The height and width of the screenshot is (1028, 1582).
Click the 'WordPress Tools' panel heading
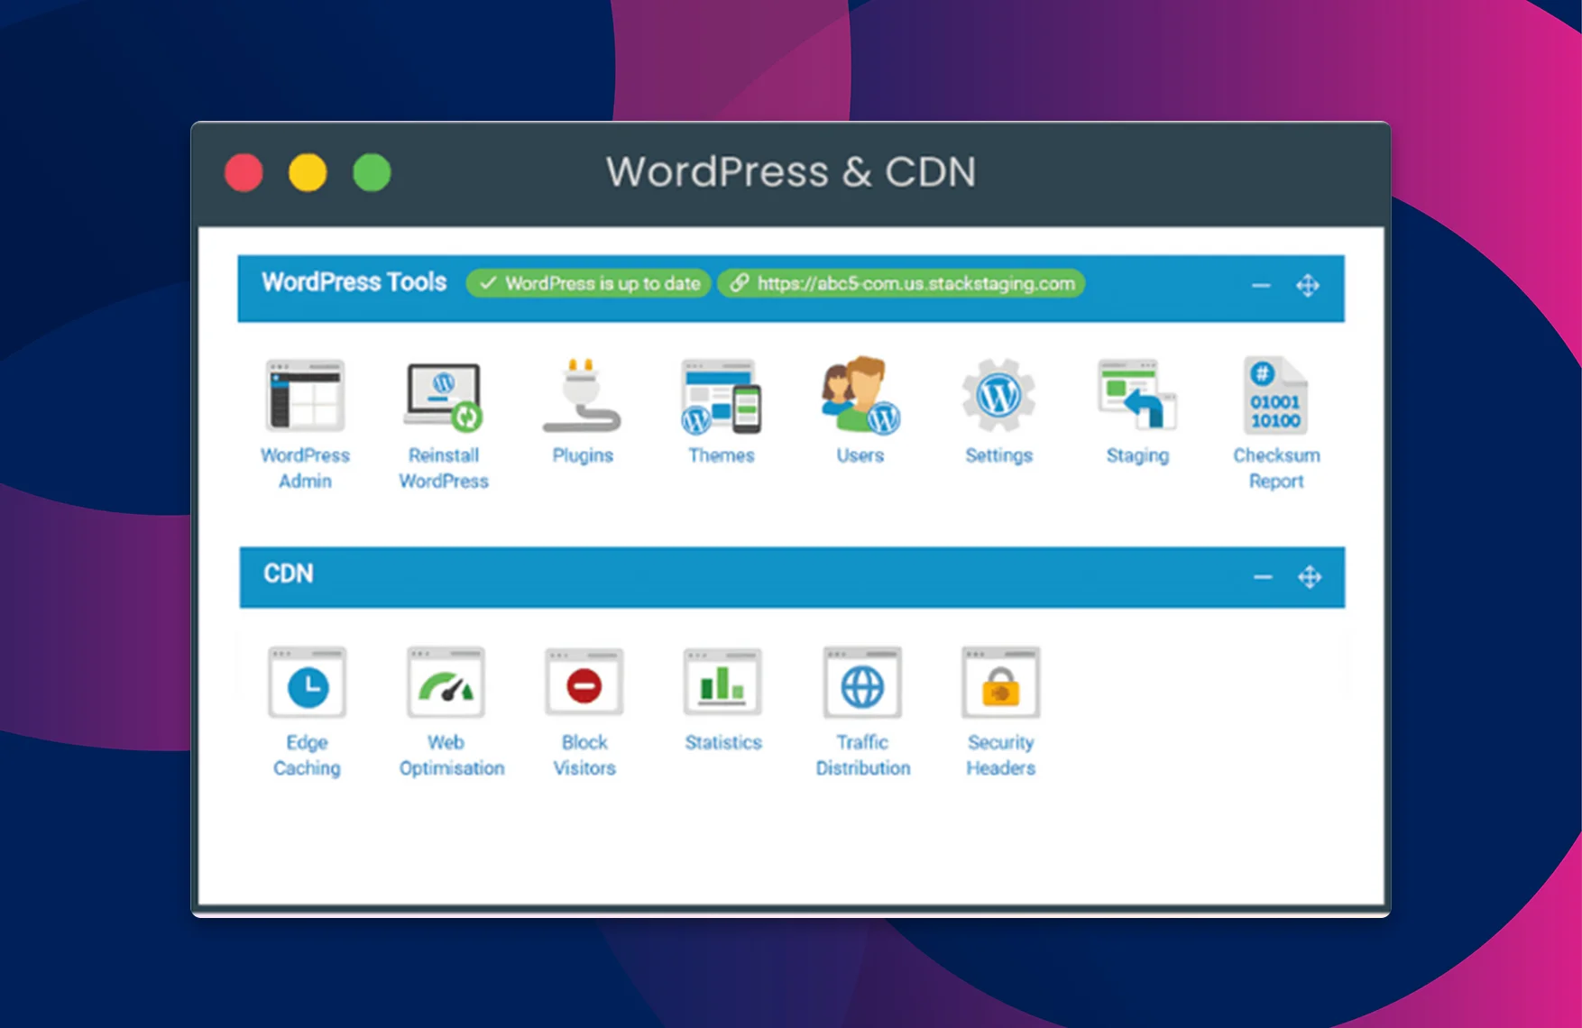354,282
